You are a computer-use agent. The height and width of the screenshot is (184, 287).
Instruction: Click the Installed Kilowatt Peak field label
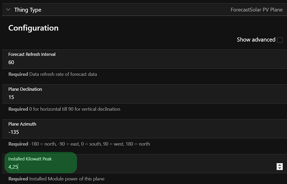click(30, 159)
